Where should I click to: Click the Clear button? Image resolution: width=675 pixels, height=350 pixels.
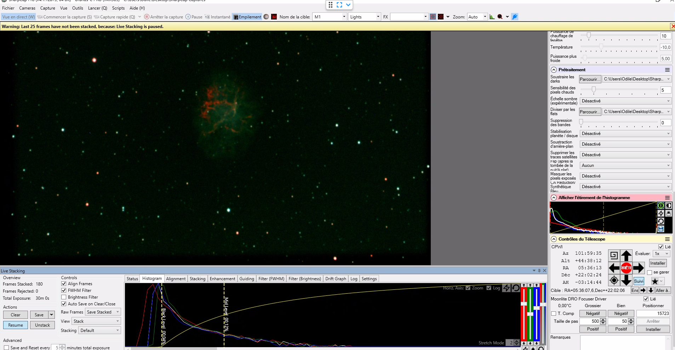[16, 315]
